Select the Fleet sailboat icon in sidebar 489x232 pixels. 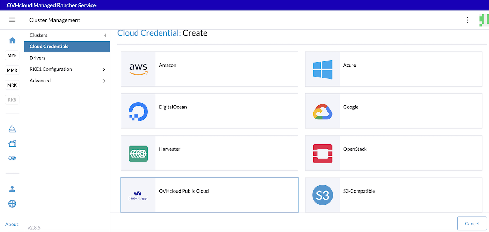pyautogui.click(x=12, y=128)
